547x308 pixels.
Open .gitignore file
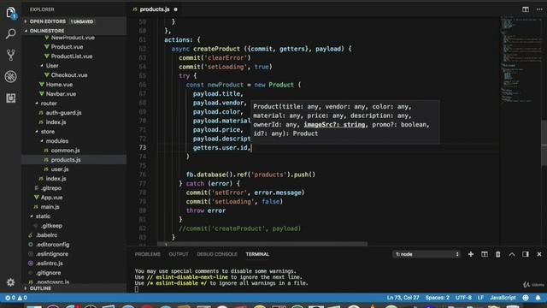pos(48,273)
